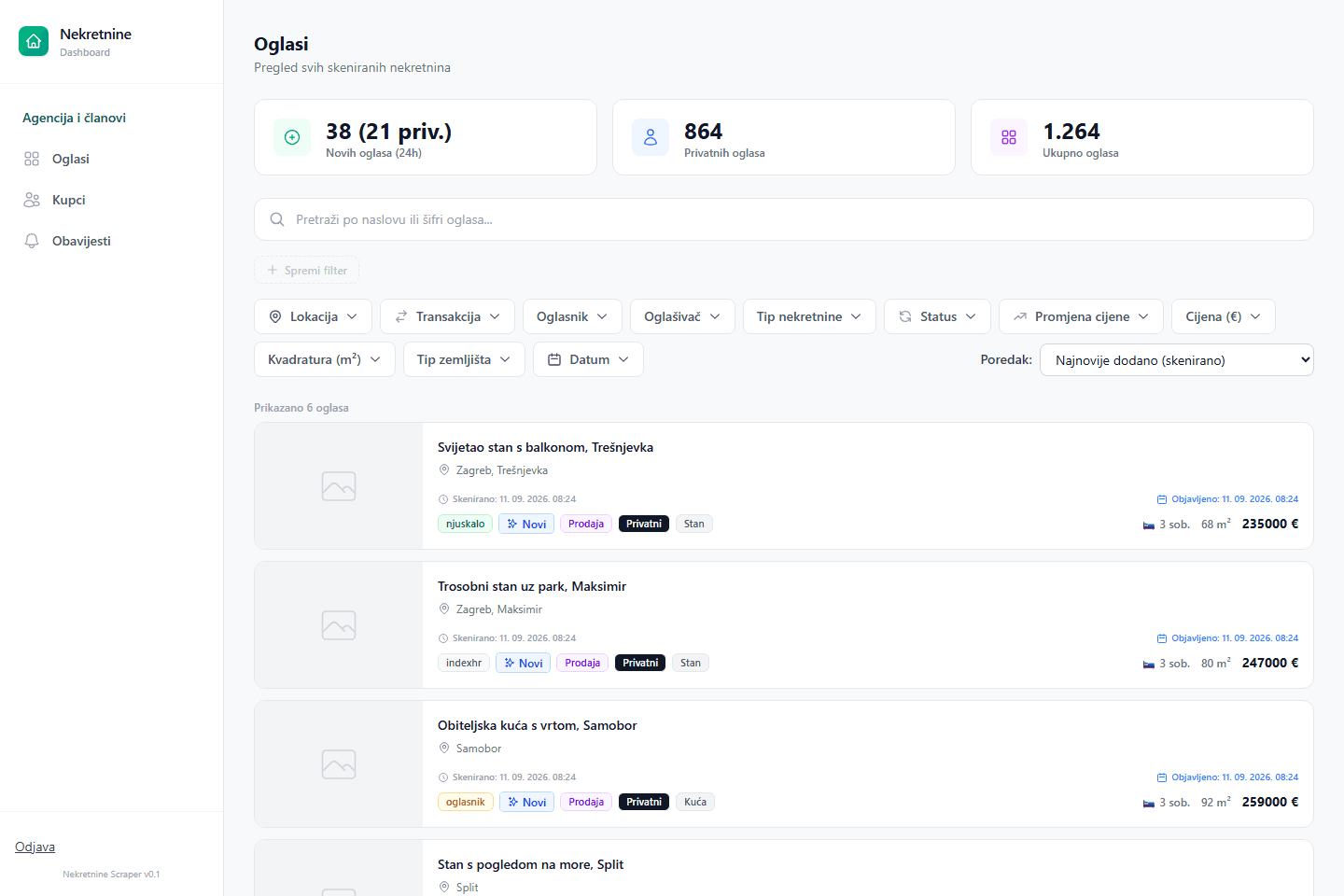This screenshot has width=1344, height=896.
Task: Click the Prikazano 6 oglasa count text
Action: click(x=301, y=408)
